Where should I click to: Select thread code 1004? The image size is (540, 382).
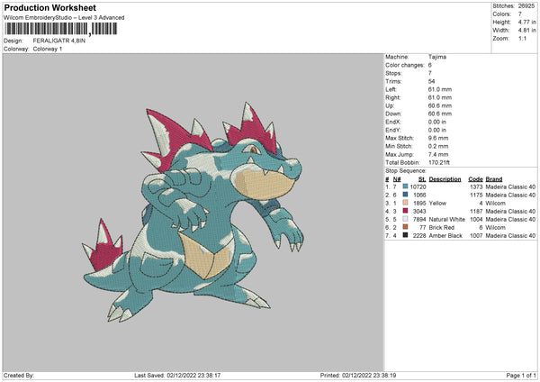click(476, 220)
